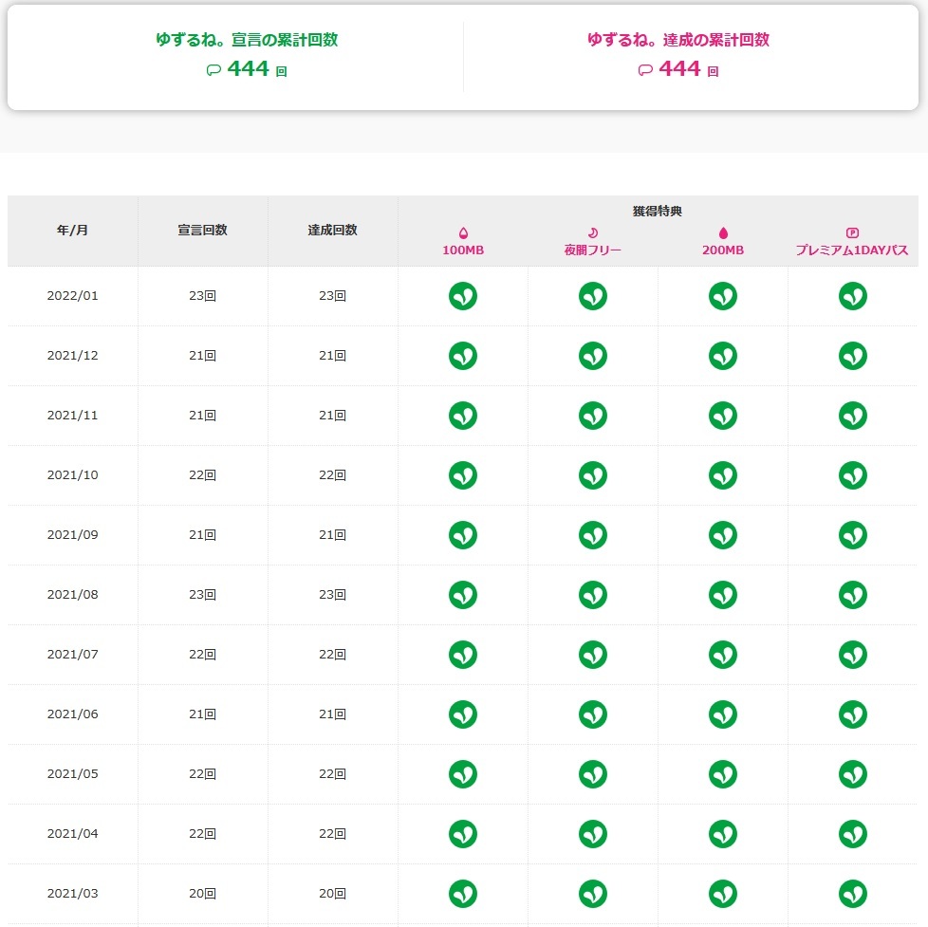Viewport: 928px width, 927px height.
Task: Click 2021/08 プレミアム1DAYパス achieved badge
Action: coord(853,595)
